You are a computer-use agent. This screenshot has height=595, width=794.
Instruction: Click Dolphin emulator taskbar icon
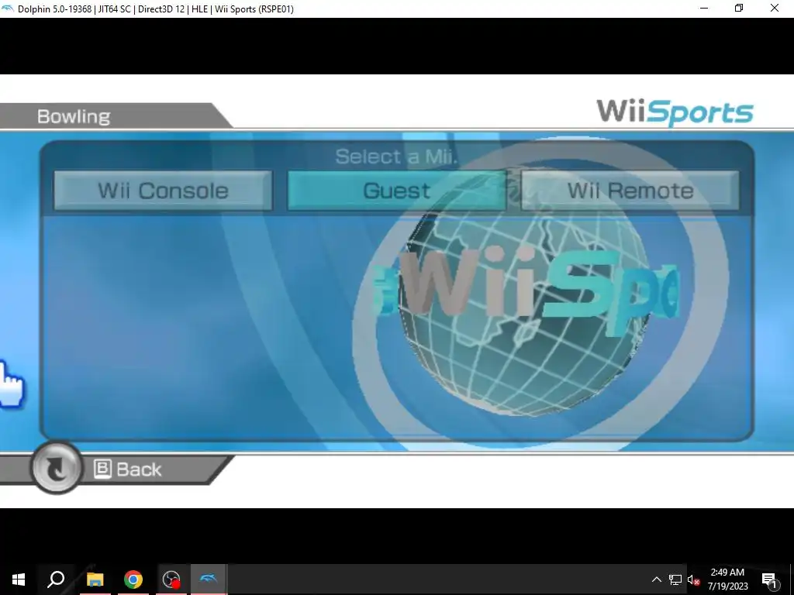[209, 580]
